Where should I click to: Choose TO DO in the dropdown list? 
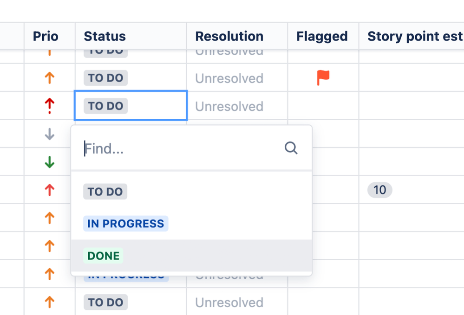point(105,192)
